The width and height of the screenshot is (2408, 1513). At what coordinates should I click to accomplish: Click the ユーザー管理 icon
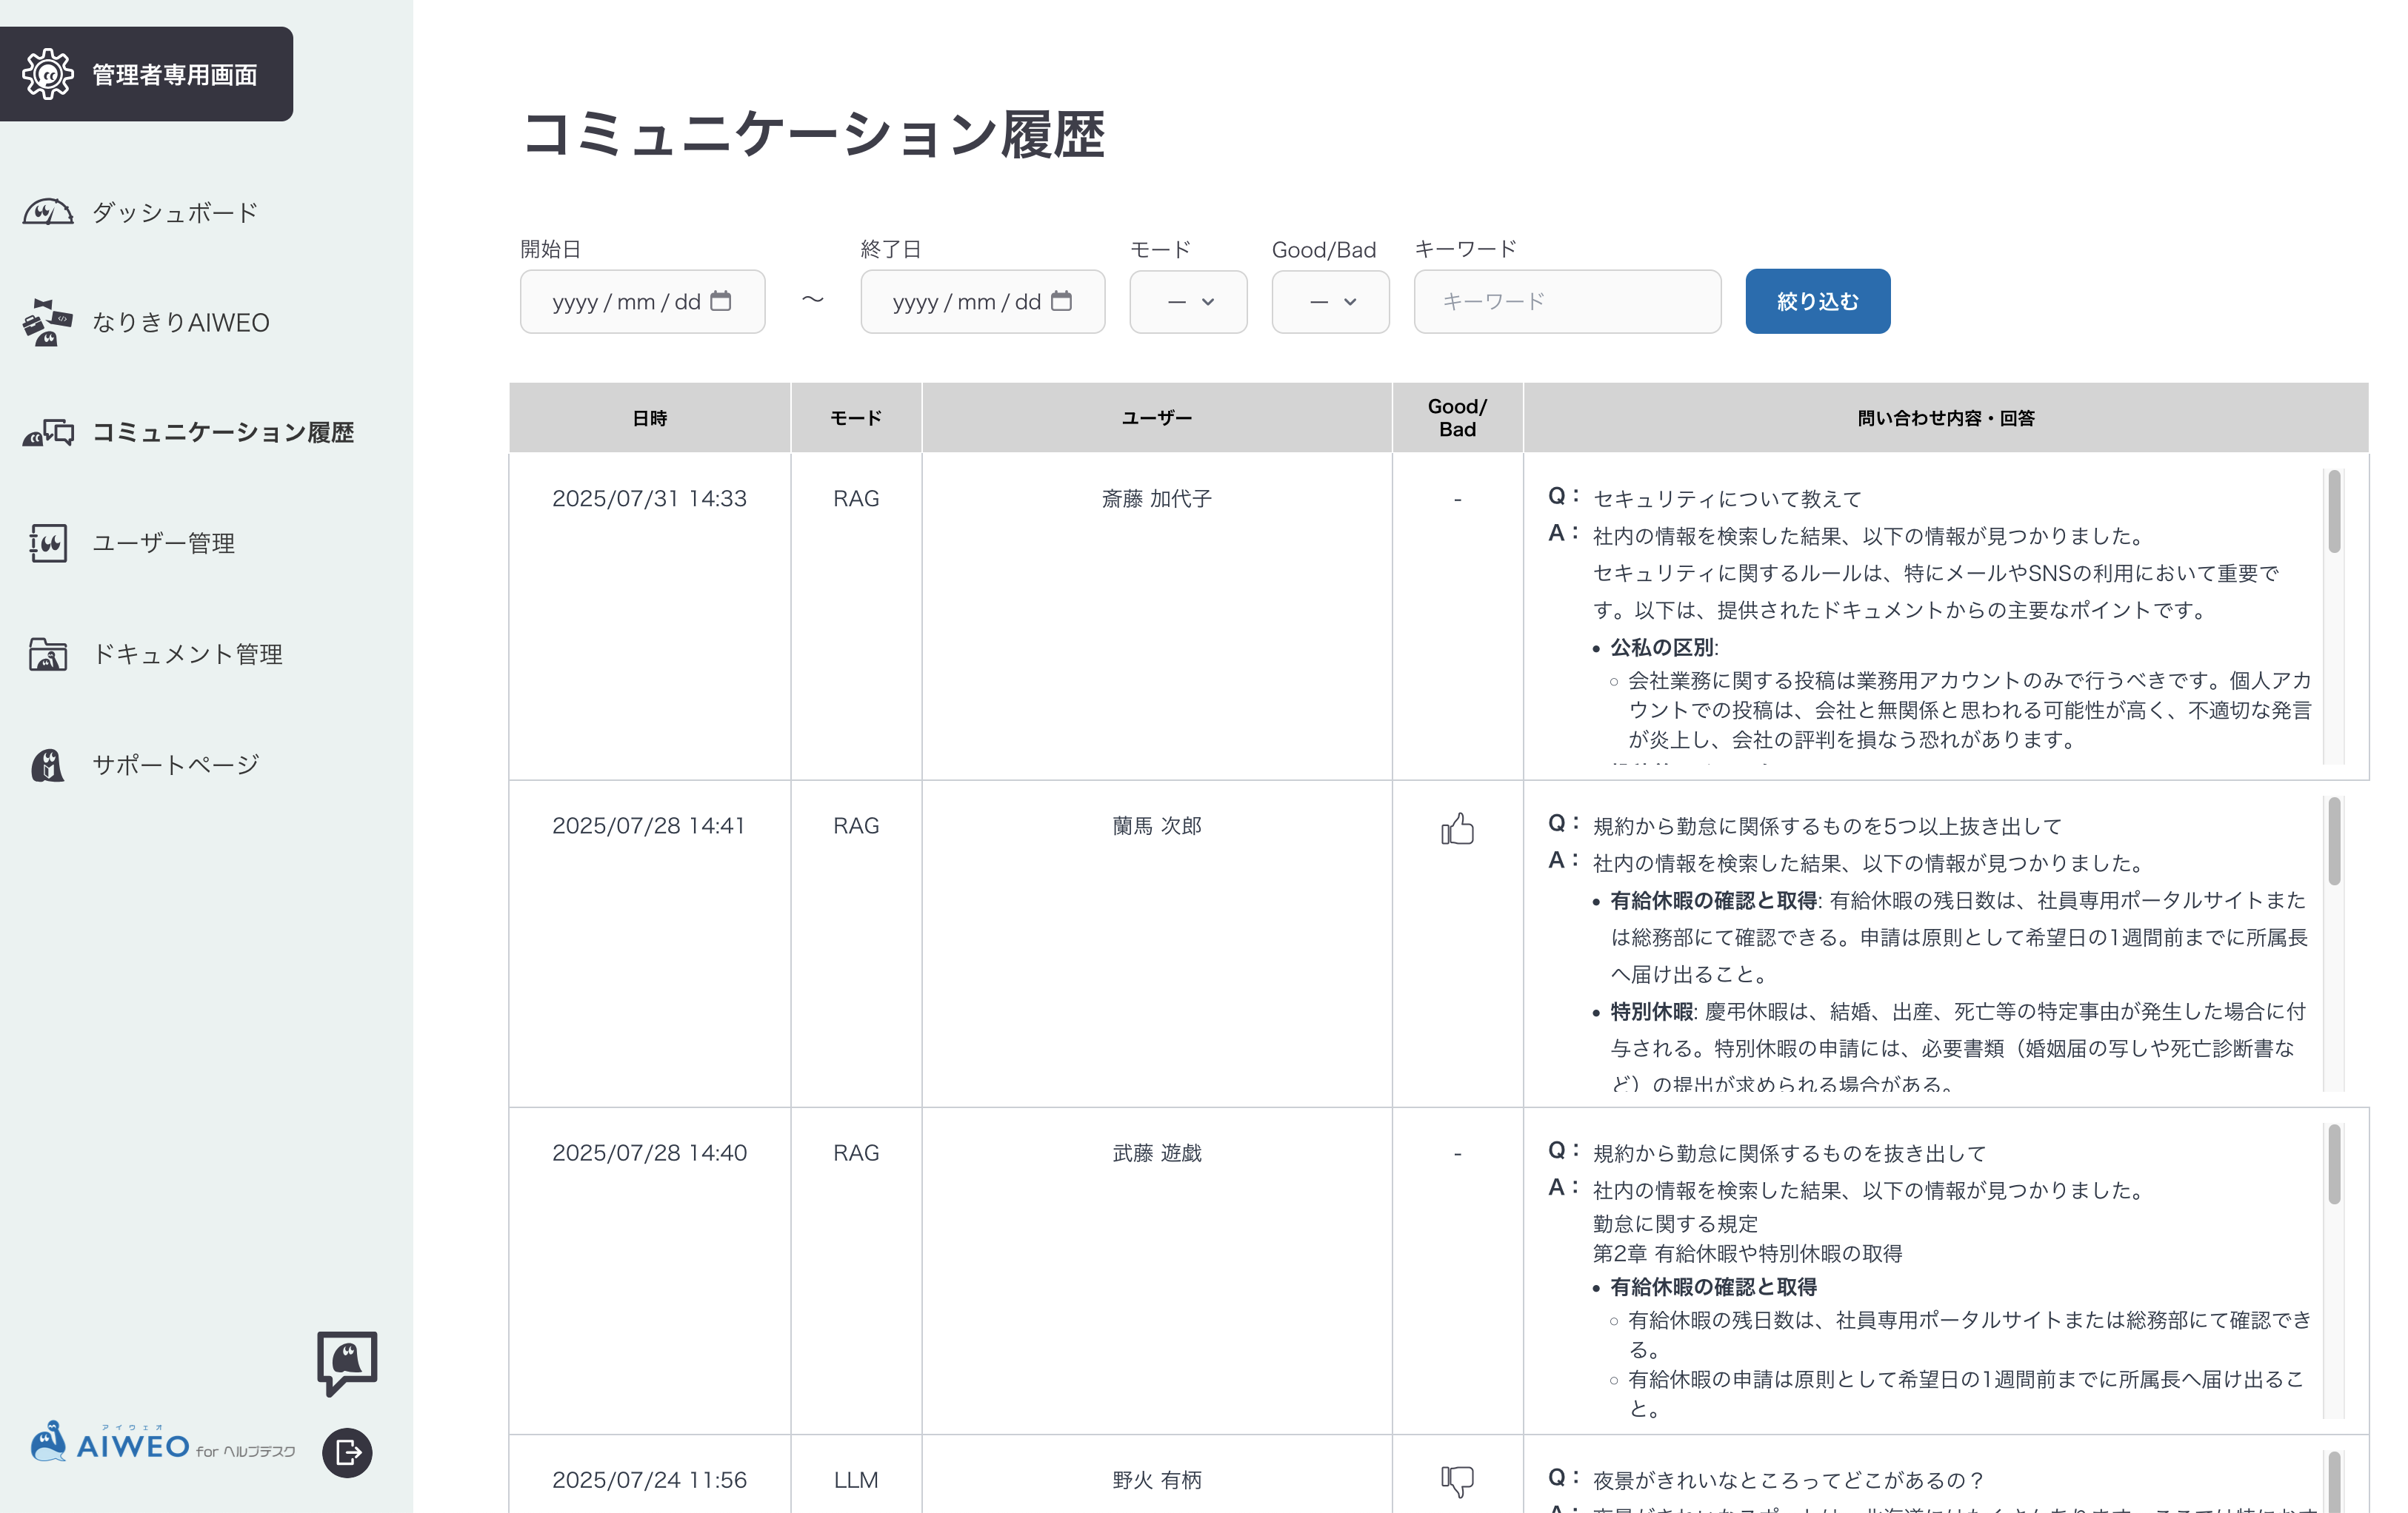coord(48,543)
